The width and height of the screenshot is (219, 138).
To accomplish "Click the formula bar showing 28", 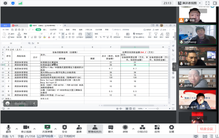I will coord(102,43).
